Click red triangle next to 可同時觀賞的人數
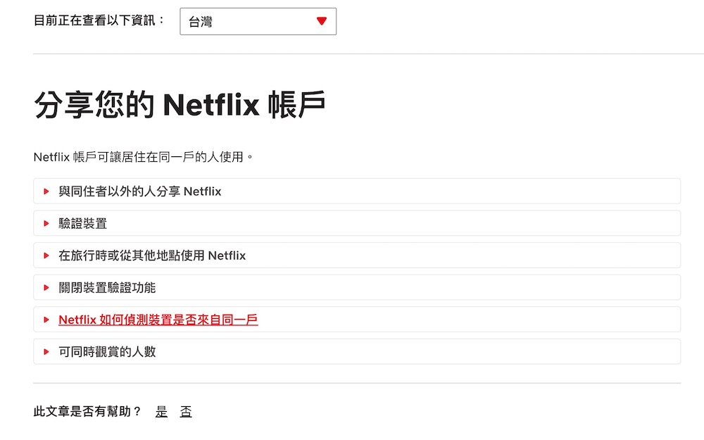 coord(46,352)
